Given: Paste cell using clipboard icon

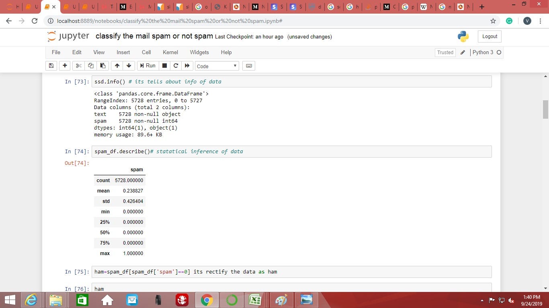Looking at the screenshot, I should [x=102, y=65].
